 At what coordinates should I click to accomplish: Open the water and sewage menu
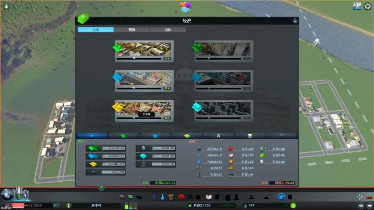coord(162,197)
